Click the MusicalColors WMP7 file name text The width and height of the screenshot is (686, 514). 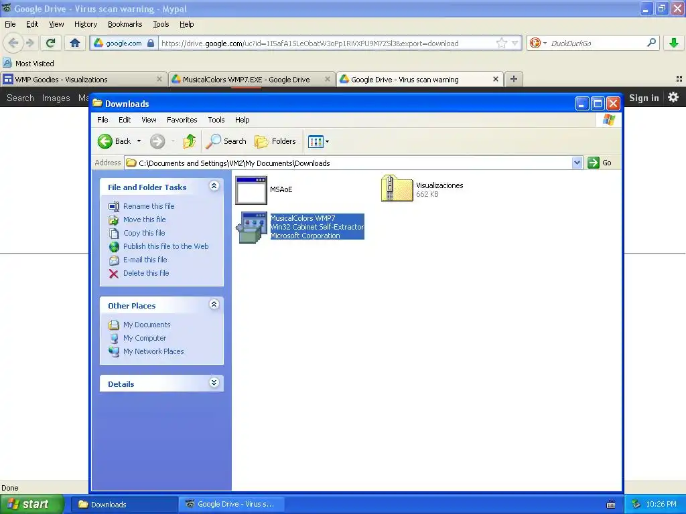point(303,218)
